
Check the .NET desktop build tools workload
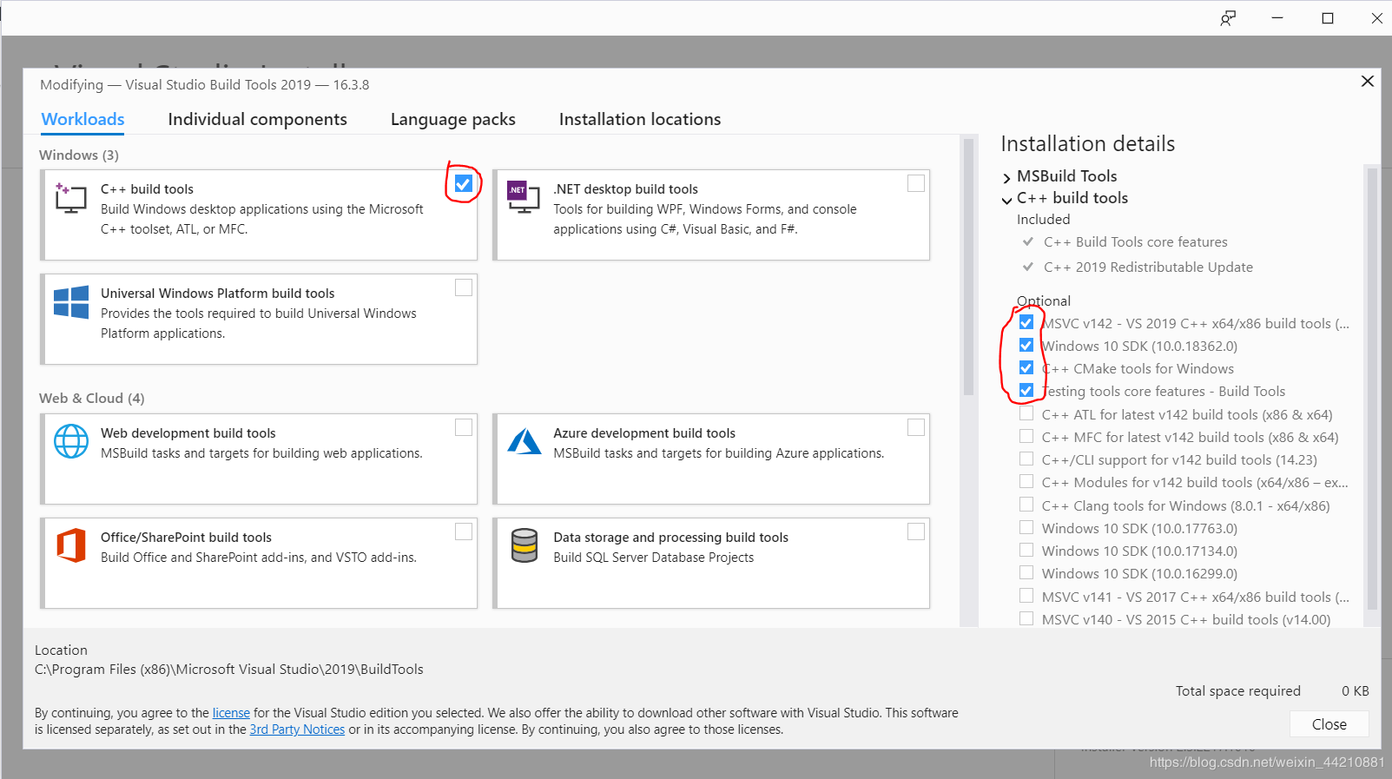[916, 183]
